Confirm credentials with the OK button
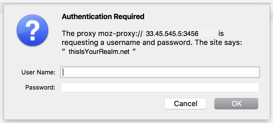The width and height of the screenshot is (273, 123). [x=236, y=104]
